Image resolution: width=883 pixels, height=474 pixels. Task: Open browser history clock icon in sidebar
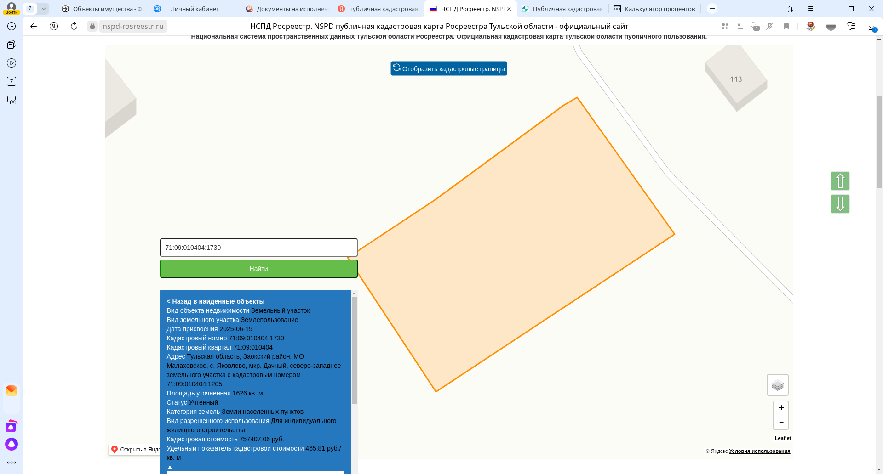[x=11, y=26]
